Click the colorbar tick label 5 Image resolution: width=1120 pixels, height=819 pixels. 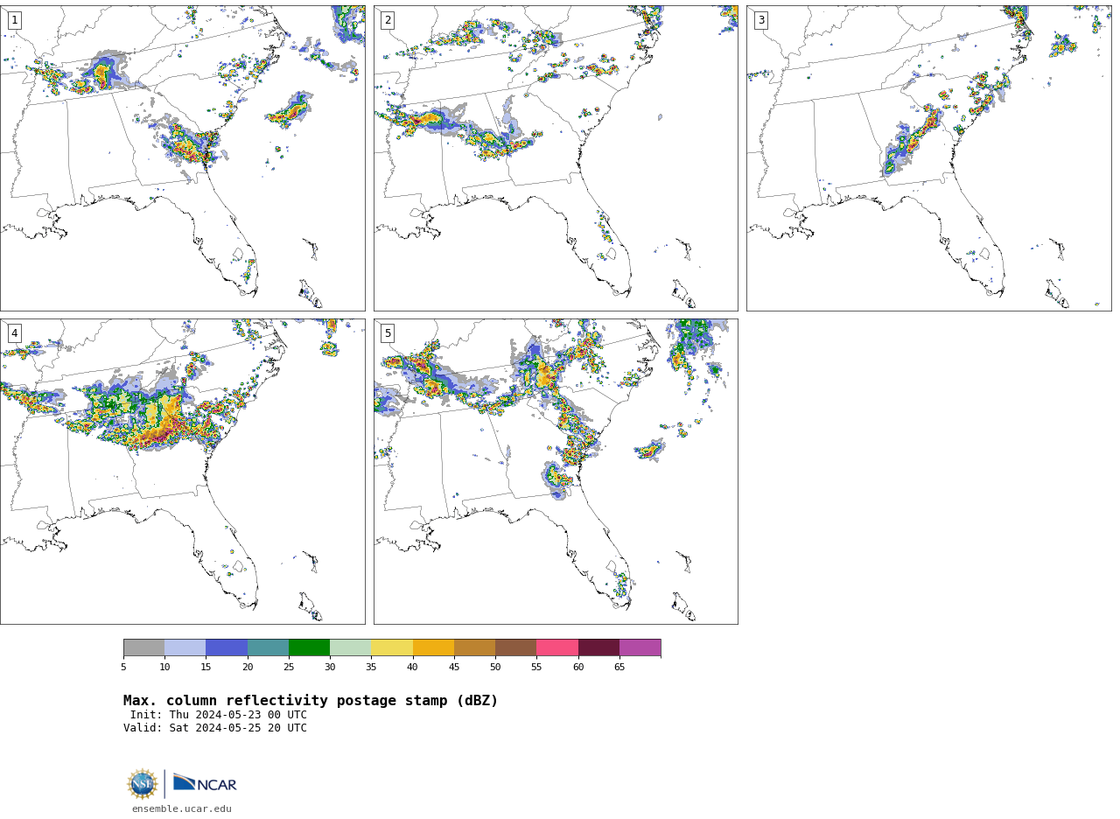click(x=123, y=668)
